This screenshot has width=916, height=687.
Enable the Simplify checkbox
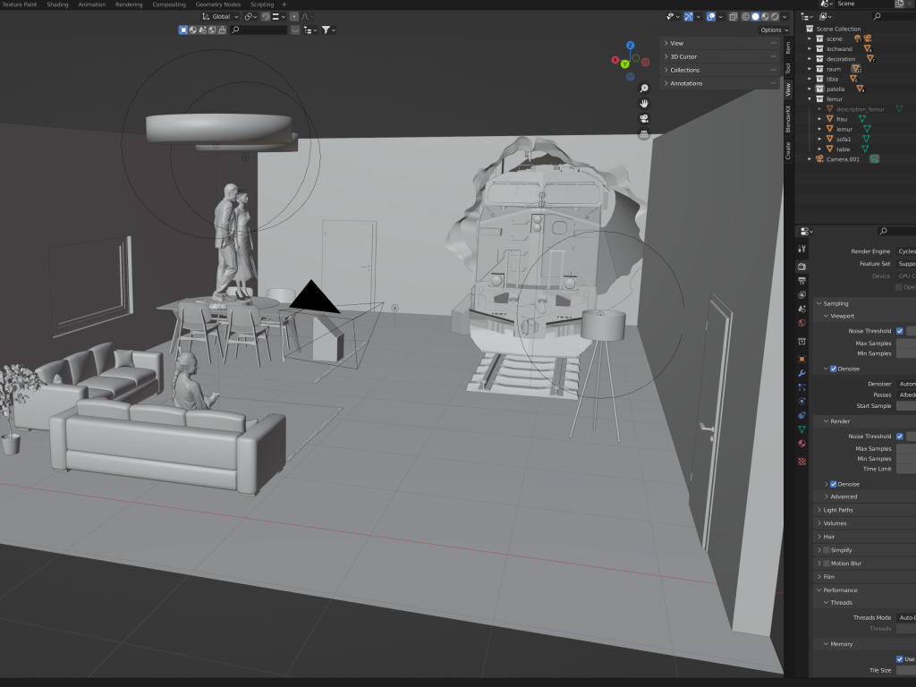[826, 550]
